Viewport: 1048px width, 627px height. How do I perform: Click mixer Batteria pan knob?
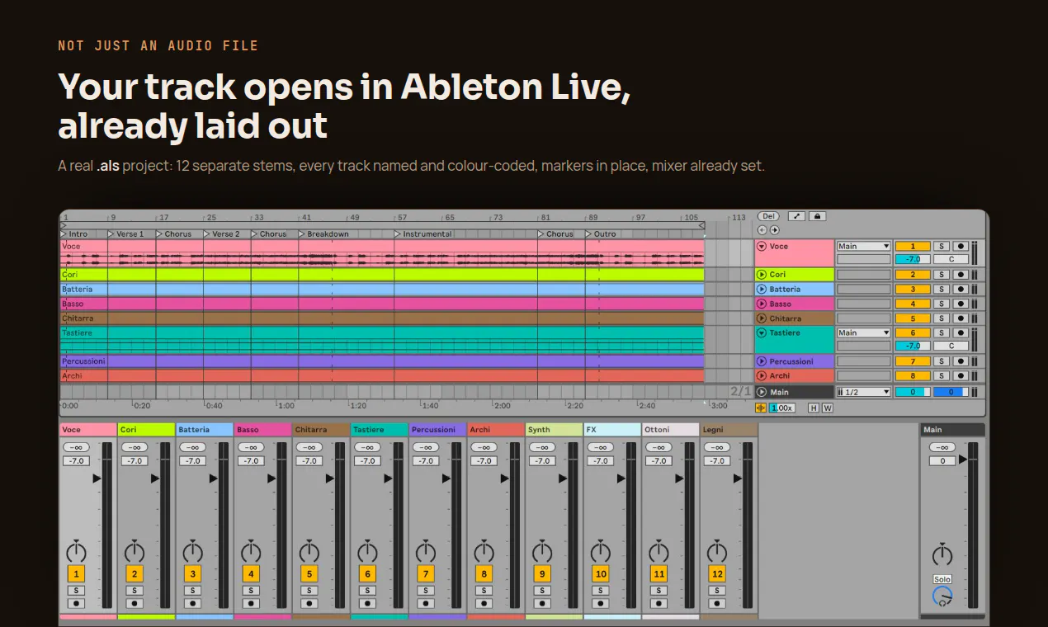(x=192, y=552)
